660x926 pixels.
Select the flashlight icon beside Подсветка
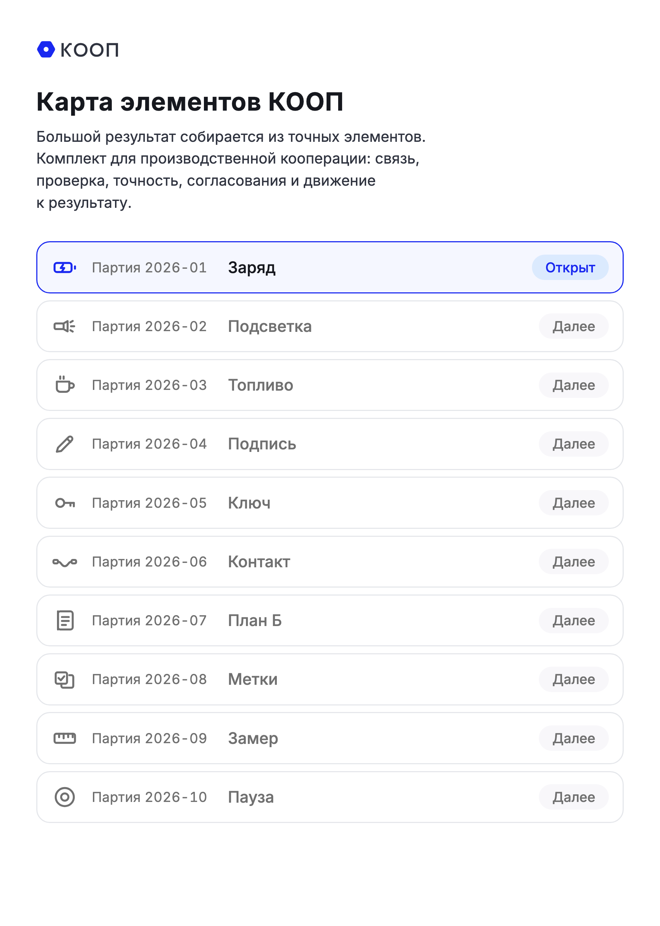point(65,326)
